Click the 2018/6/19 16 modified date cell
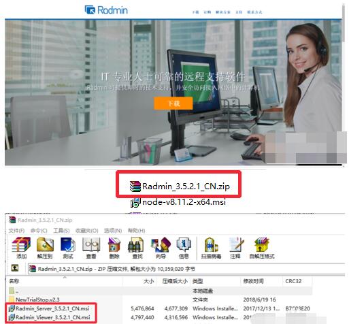 pyautogui.click(x=259, y=299)
